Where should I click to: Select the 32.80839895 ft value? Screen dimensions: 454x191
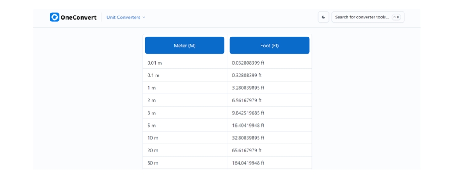click(248, 138)
